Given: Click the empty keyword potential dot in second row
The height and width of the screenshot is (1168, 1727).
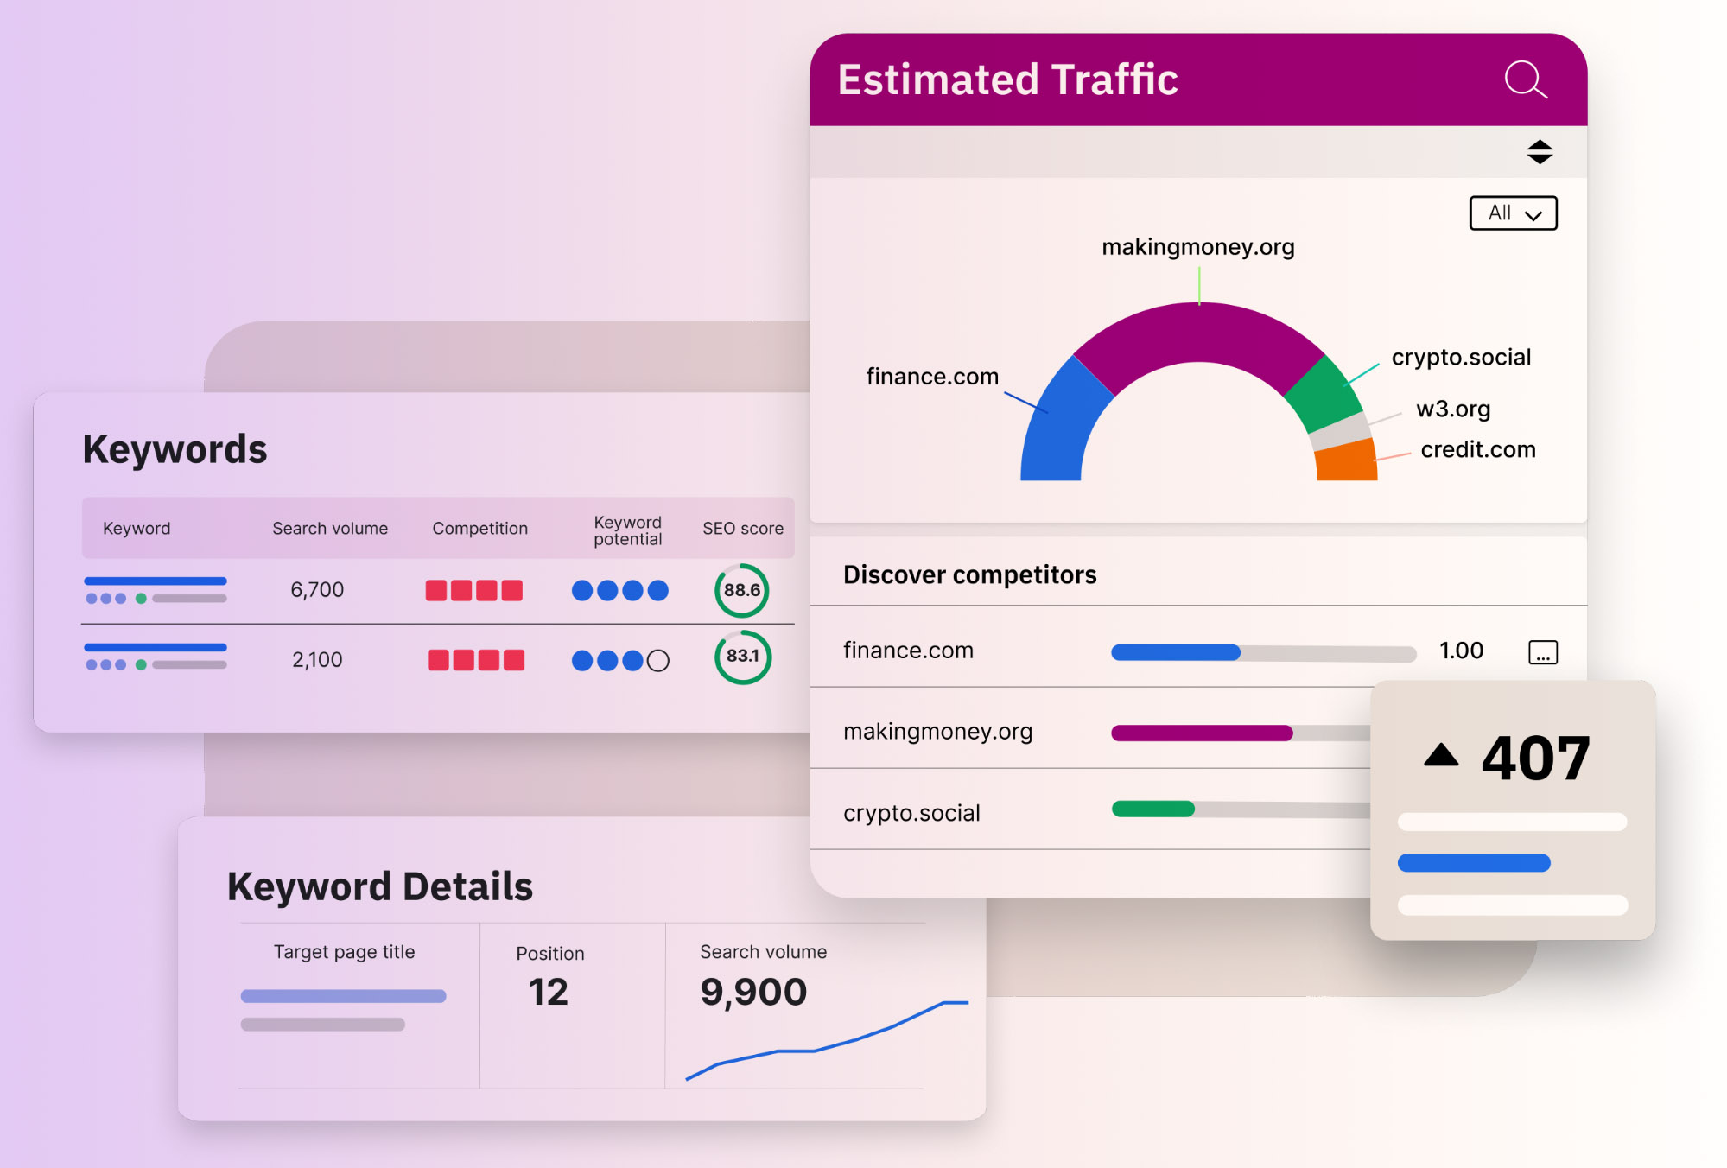Looking at the screenshot, I should 658,661.
